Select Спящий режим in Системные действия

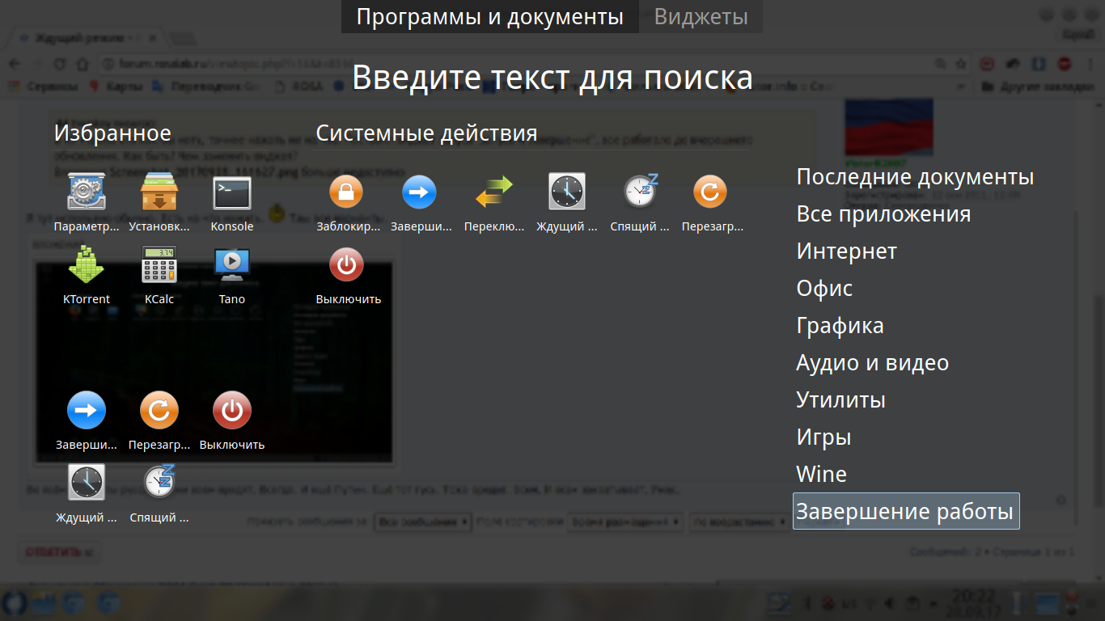(639, 192)
